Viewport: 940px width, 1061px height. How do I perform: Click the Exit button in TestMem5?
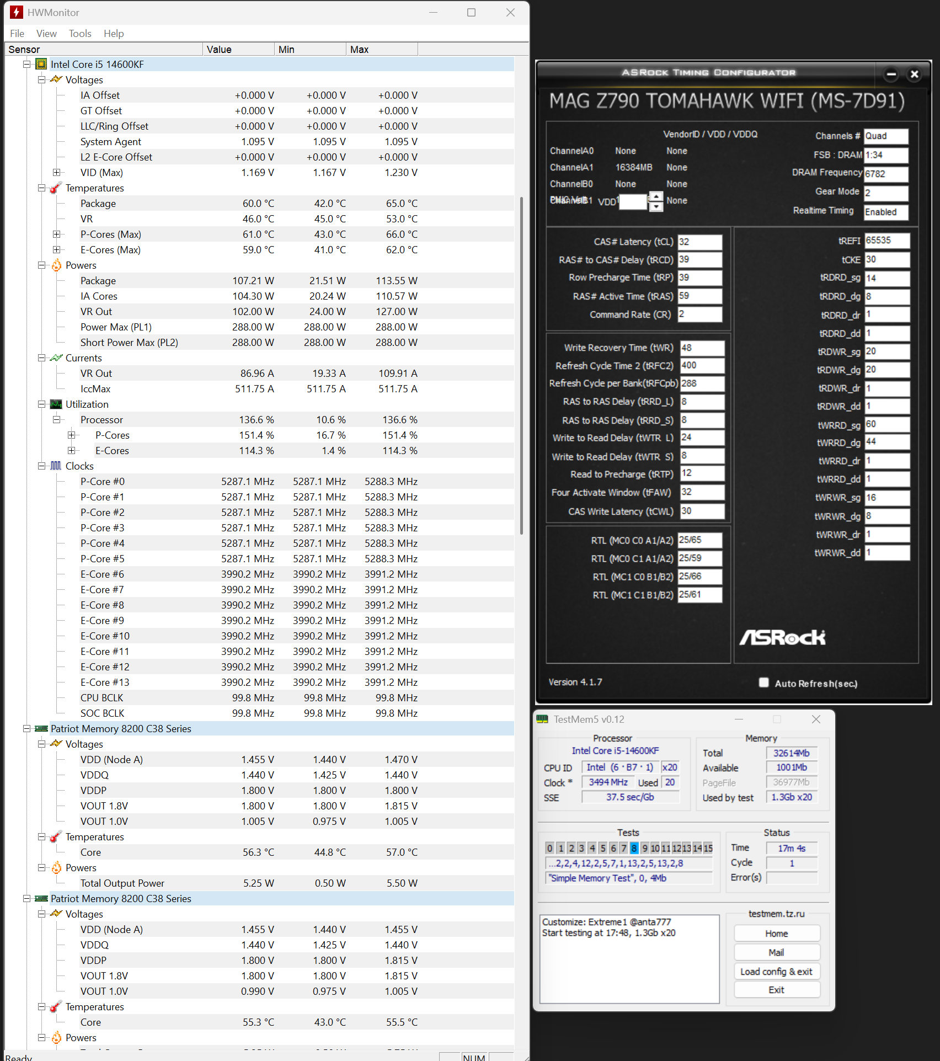tap(777, 990)
